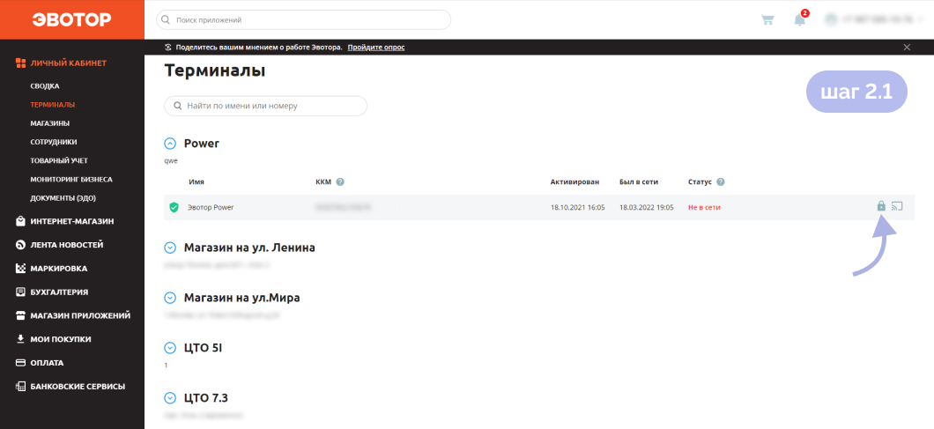Click the lock icon for Эвотор Power
934x429 pixels.
coord(881,206)
